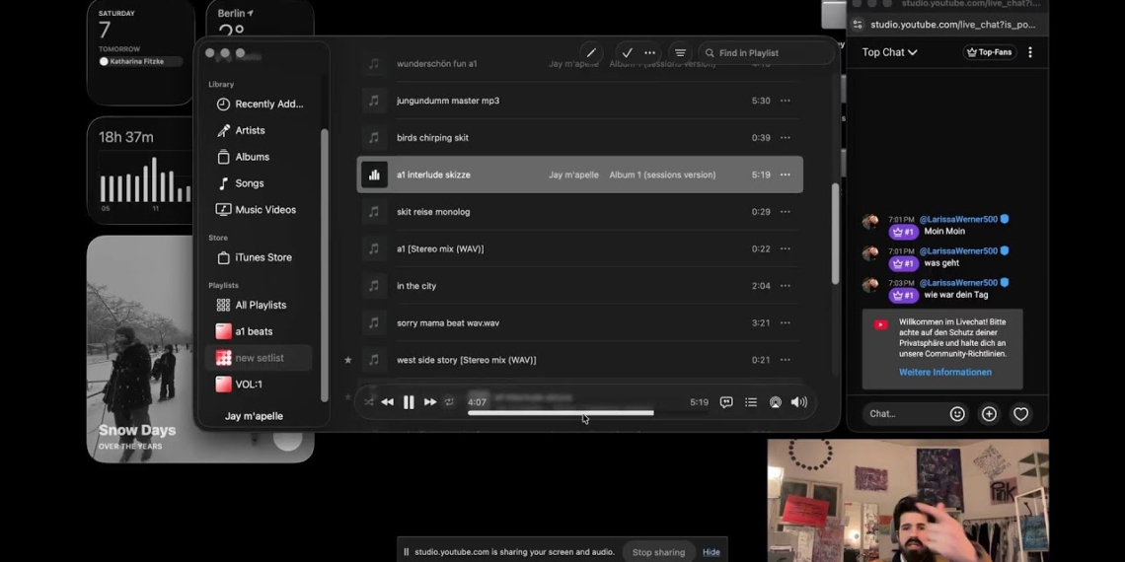Toggle shuffle playback
Viewport: 1125px width, 562px height.
pyautogui.click(x=368, y=402)
